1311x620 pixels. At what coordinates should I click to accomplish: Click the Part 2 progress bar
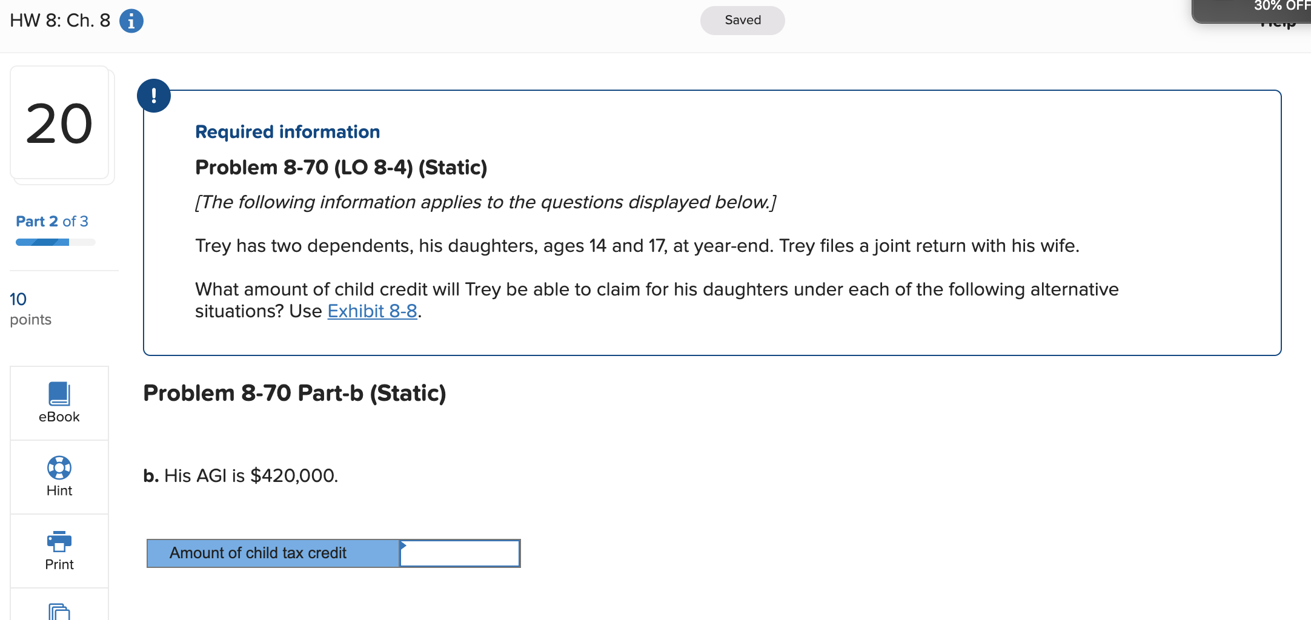55,242
